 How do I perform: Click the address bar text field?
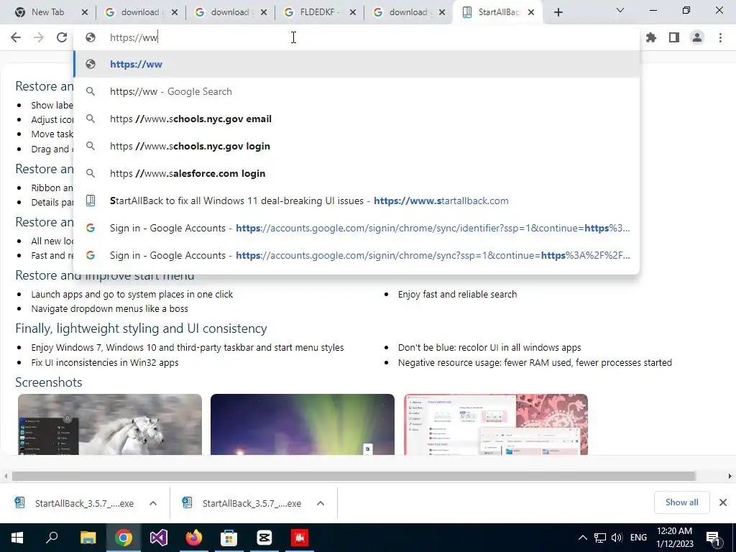[356, 37]
